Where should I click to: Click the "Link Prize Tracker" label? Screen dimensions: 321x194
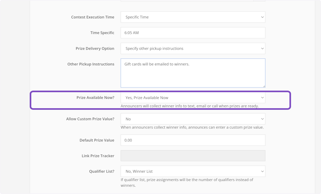point(98,156)
